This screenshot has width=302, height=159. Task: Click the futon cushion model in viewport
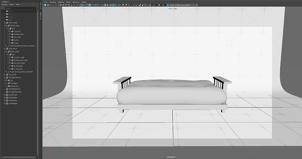[172, 92]
